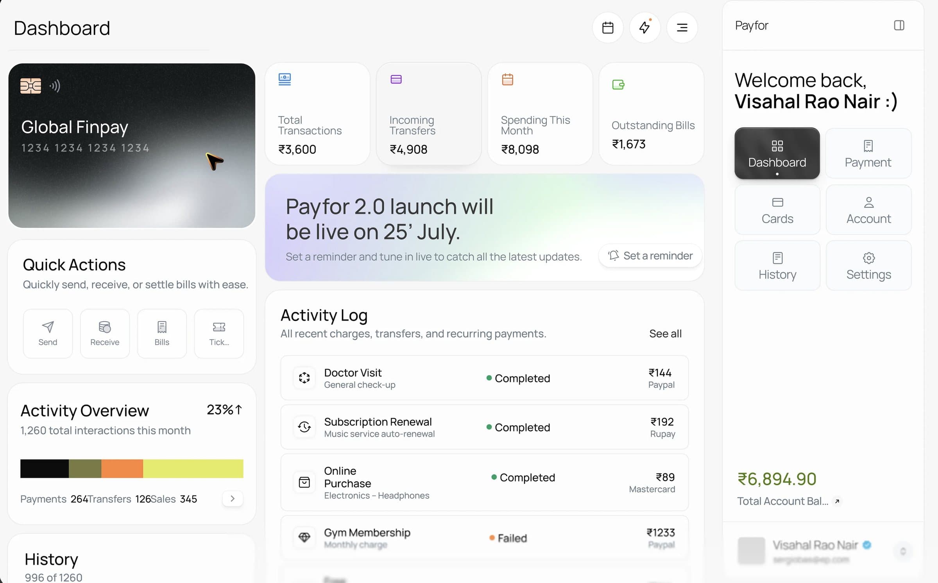Click the Subscription Renewal clock icon
Viewport: 938px width, 583px height.
(x=304, y=427)
